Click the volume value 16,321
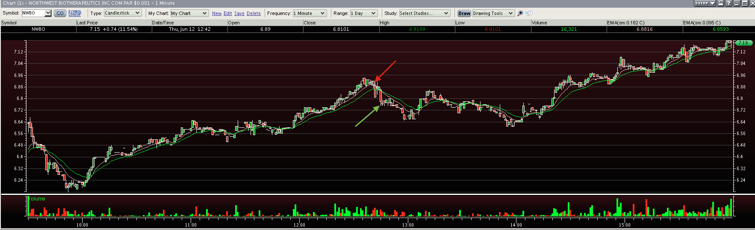Screen dimensions: 755x230 click(569, 29)
